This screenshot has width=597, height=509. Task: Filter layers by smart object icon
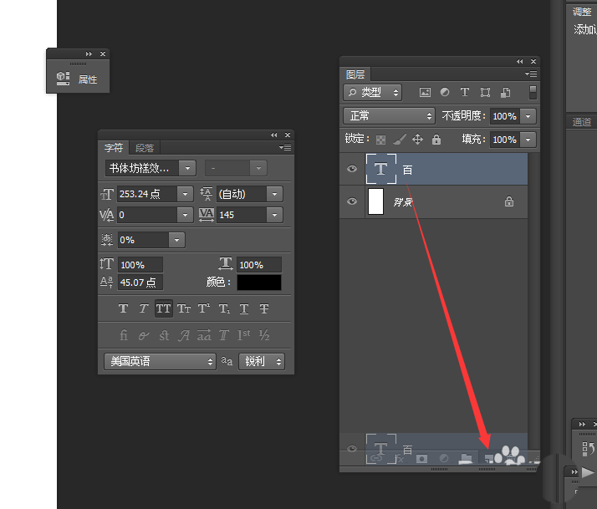pos(505,92)
